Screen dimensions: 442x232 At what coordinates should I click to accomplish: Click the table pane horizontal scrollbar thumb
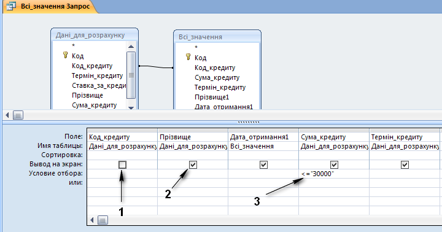pyautogui.click(x=18, y=115)
